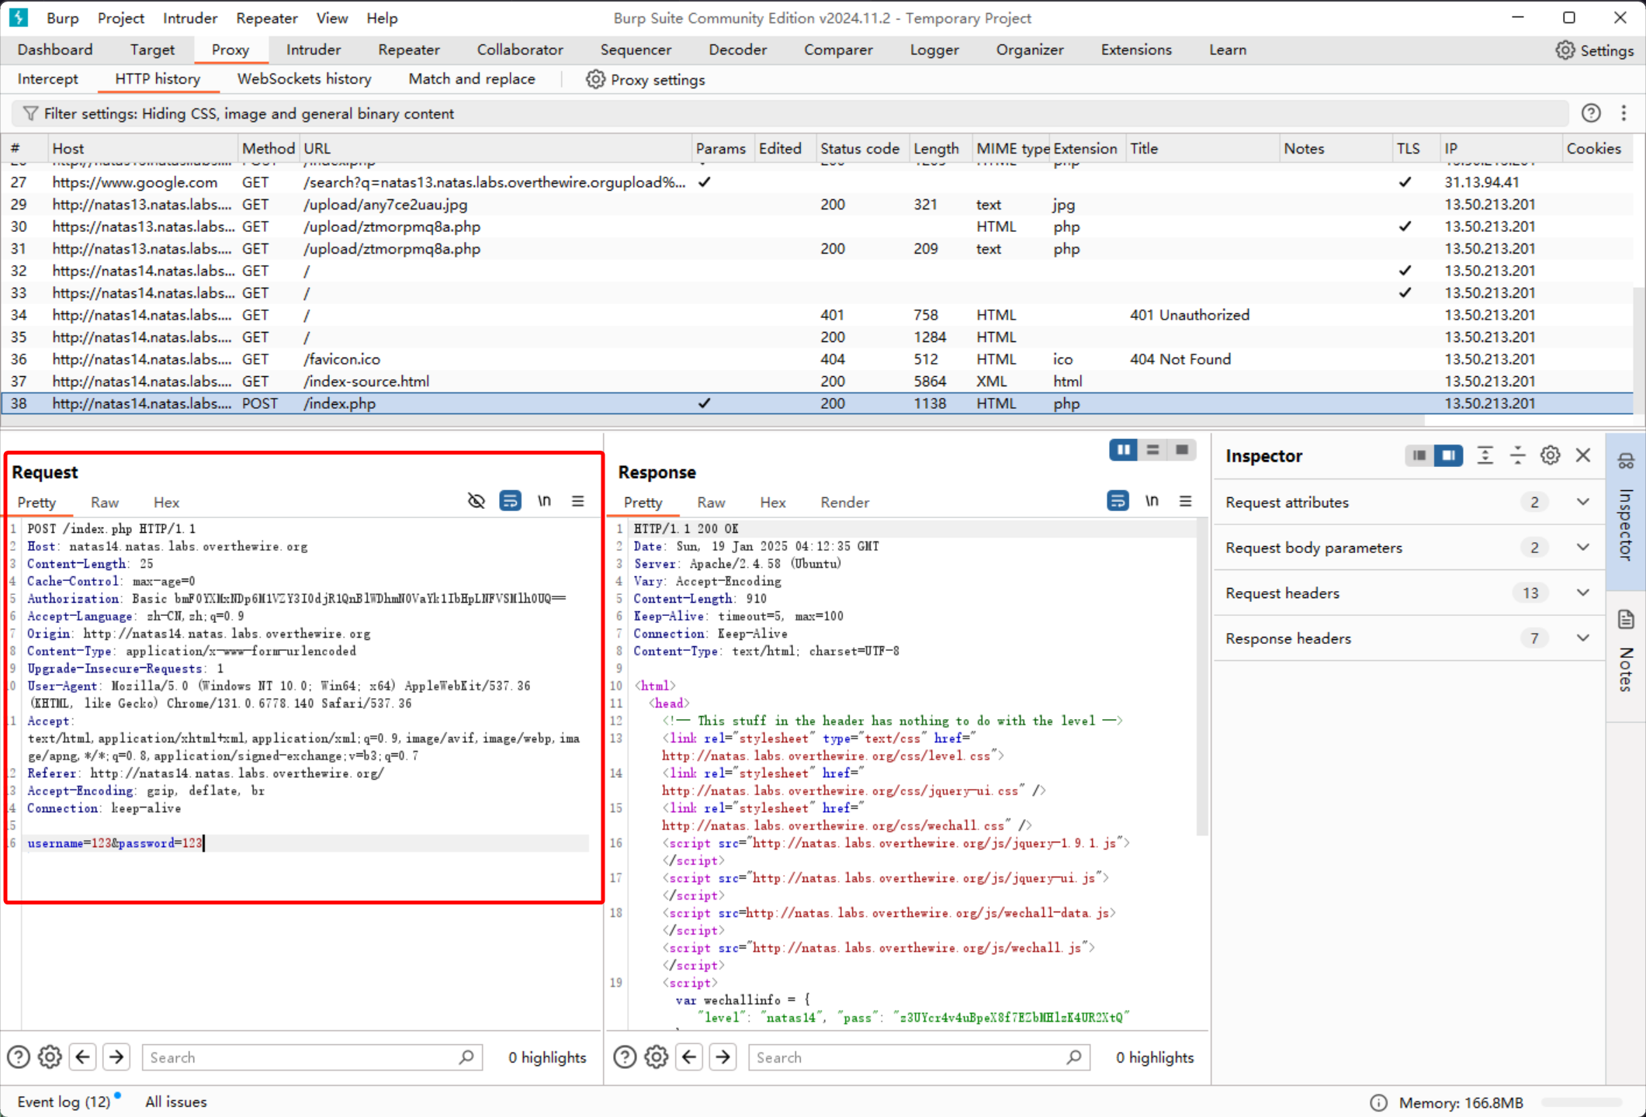Go to next search match in Request
1646x1117 pixels.
[x=116, y=1056]
